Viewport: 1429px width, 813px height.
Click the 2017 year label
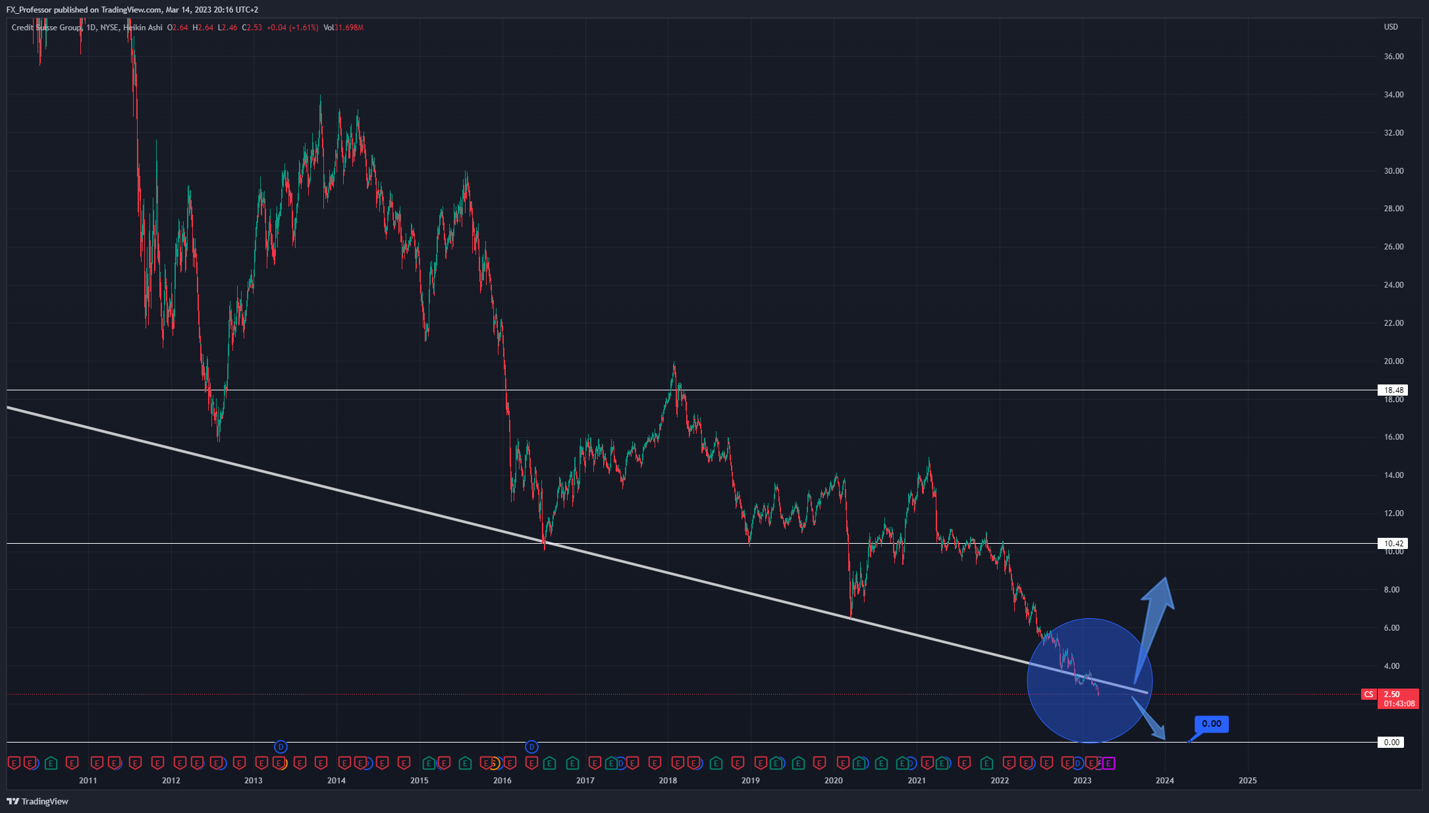click(585, 781)
